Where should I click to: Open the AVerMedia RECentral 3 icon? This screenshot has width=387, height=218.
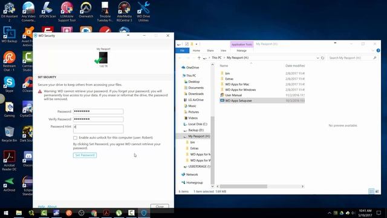tap(124, 12)
